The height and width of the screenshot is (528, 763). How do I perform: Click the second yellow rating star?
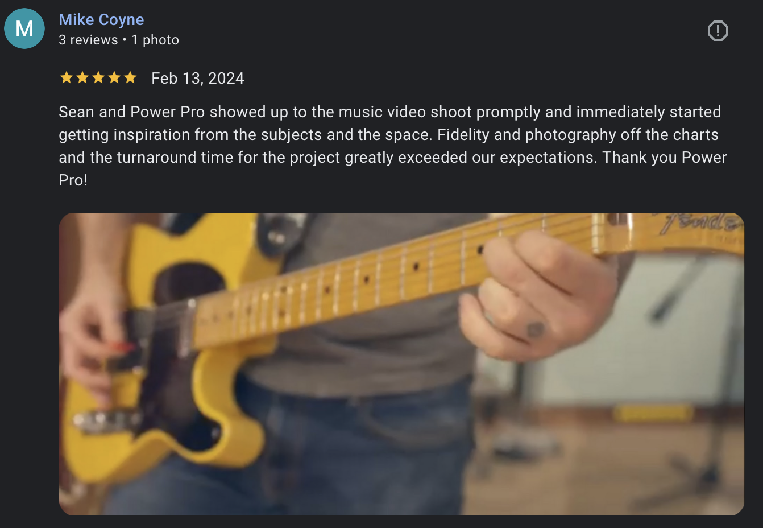82,77
